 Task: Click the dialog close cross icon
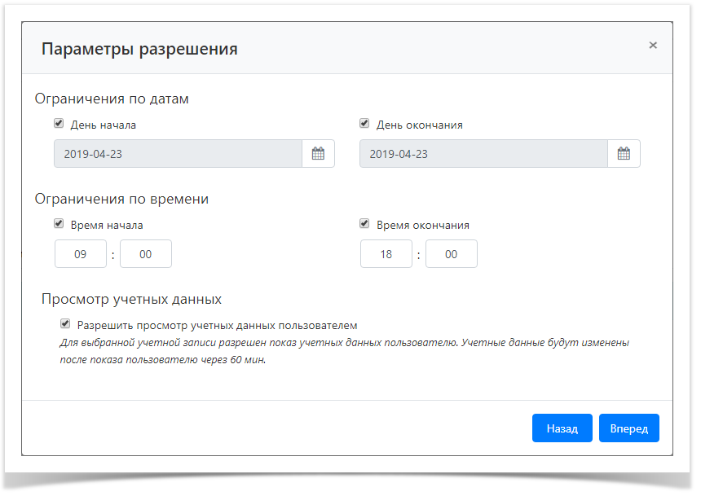653,46
